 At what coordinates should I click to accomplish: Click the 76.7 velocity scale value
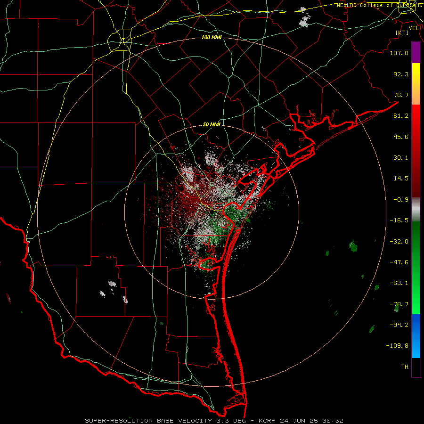pyautogui.click(x=401, y=95)
